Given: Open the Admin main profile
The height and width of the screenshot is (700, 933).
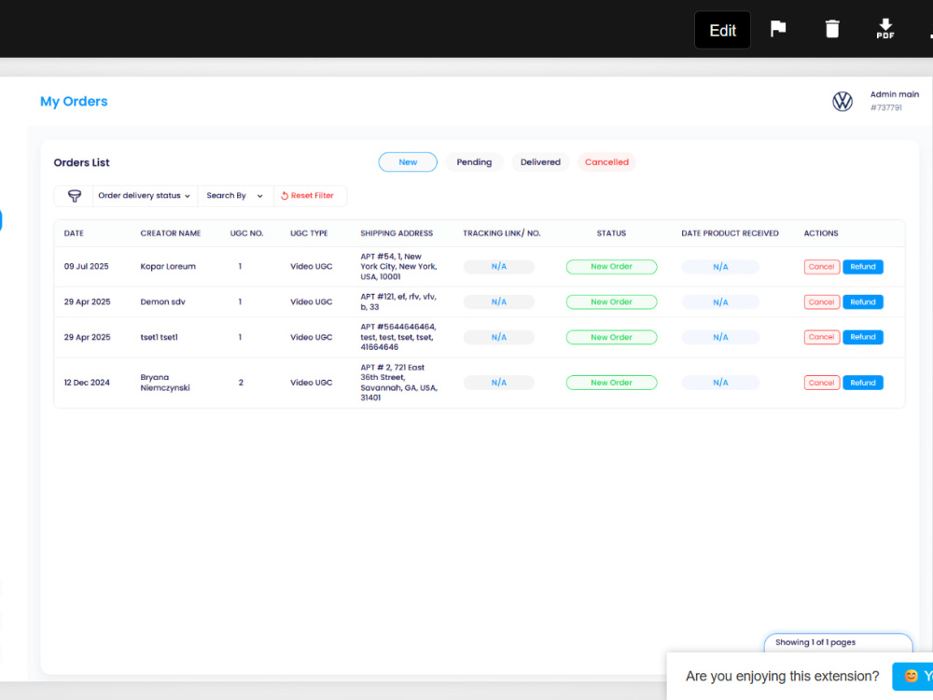Looking at the screenshot, I should pos(894,101).
